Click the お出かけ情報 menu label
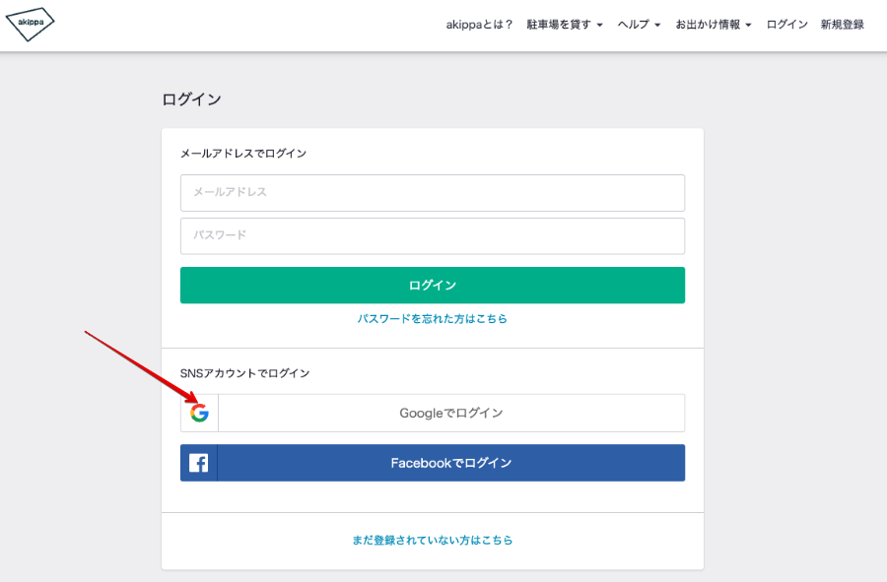This screenshot has width=887, height=582. [x=708, y=25]
